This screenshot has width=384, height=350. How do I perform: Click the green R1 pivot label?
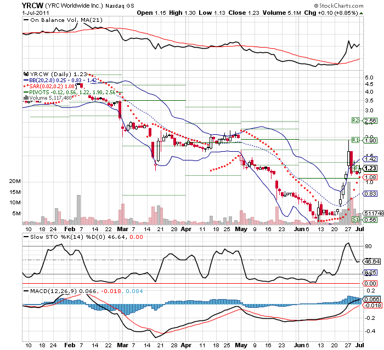coord(355,140)
